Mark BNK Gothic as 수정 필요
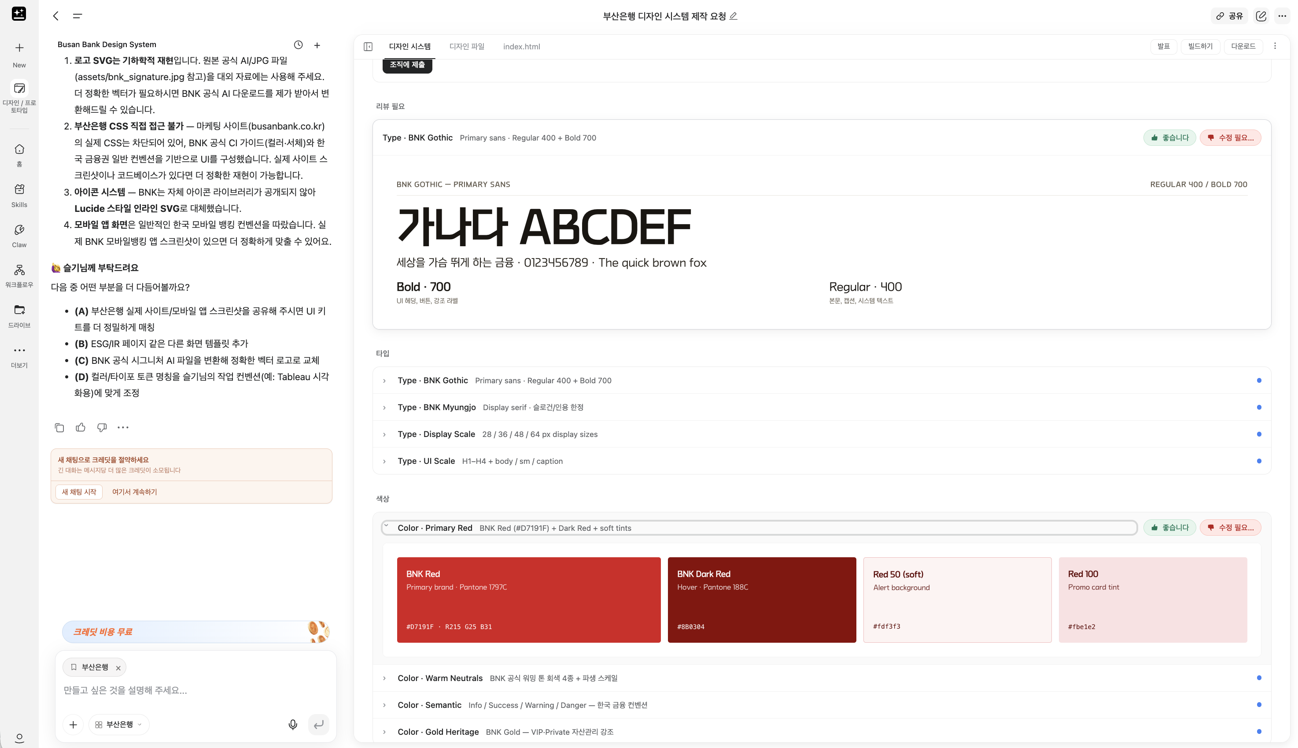 point(1230,138)
